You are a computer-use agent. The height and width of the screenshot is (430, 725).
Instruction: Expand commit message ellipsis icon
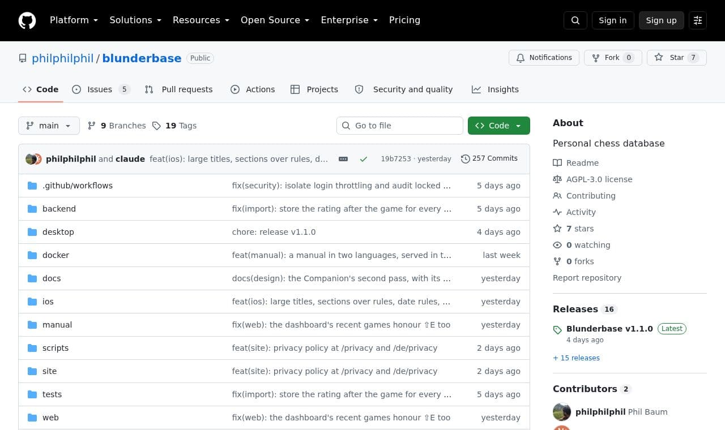pyautogui.click(x=343, y=159)
